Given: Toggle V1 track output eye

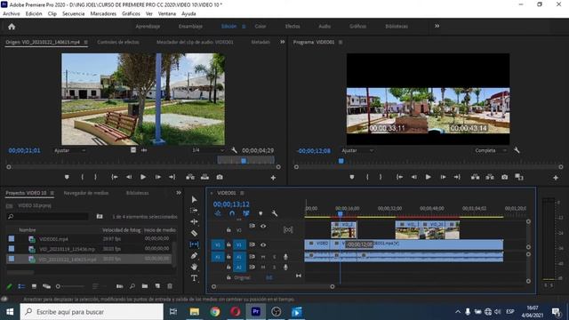Looking at the screenshot, I should point(263,245).
